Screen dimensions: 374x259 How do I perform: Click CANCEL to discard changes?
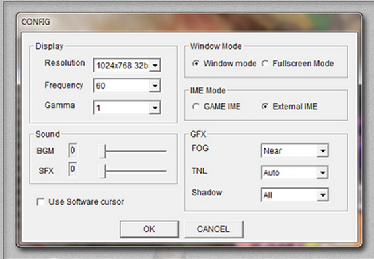213,229
